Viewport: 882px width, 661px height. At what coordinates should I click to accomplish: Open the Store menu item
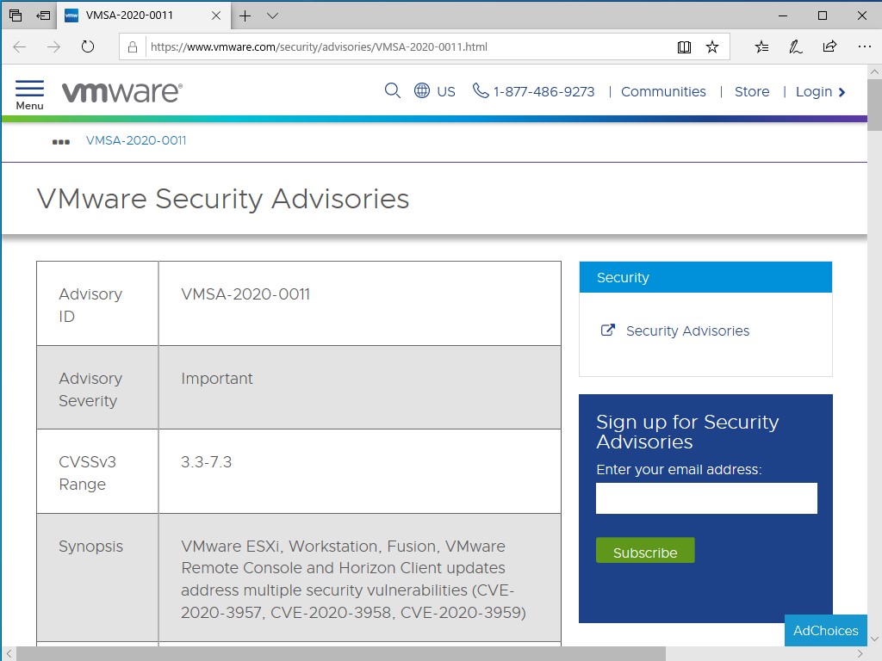(752, 92)
